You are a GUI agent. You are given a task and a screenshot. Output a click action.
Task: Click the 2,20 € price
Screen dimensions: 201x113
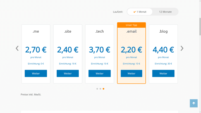[131, 50]
